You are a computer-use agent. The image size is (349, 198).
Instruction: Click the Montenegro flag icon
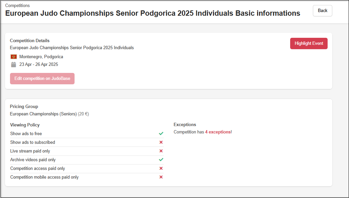pyautogui.click(x=14, y=57)
